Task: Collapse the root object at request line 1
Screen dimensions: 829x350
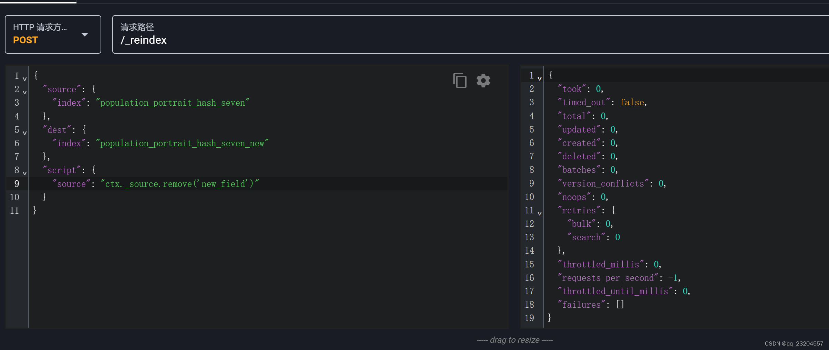Action: 25,79
